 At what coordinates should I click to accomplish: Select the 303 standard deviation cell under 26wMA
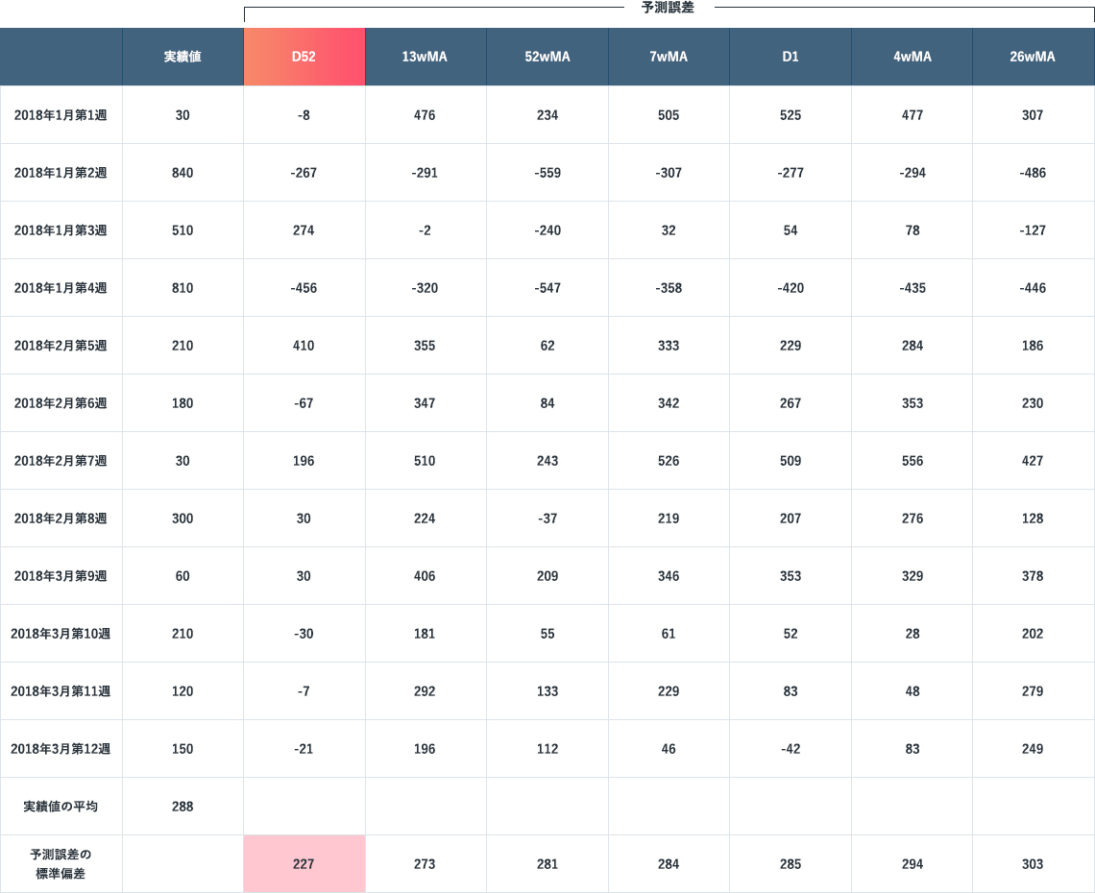[x=1033, y=864]
